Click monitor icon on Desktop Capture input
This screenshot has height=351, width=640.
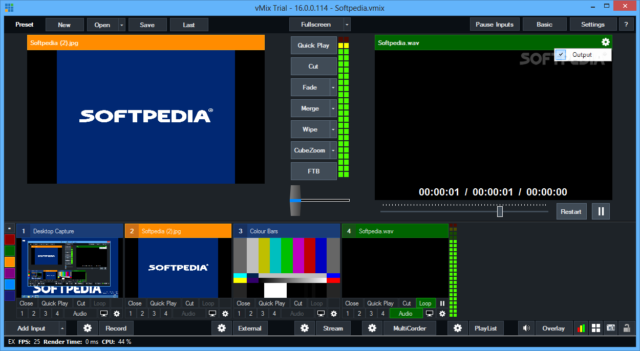pyautogui.click(x=104, y=314)
